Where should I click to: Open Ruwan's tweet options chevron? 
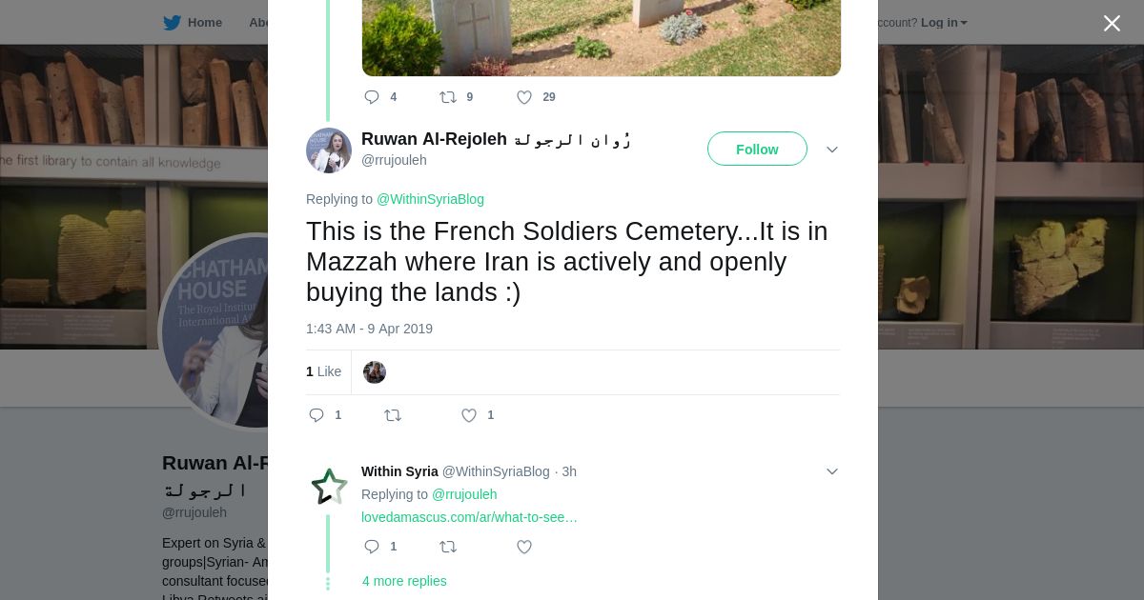[832, 150]
